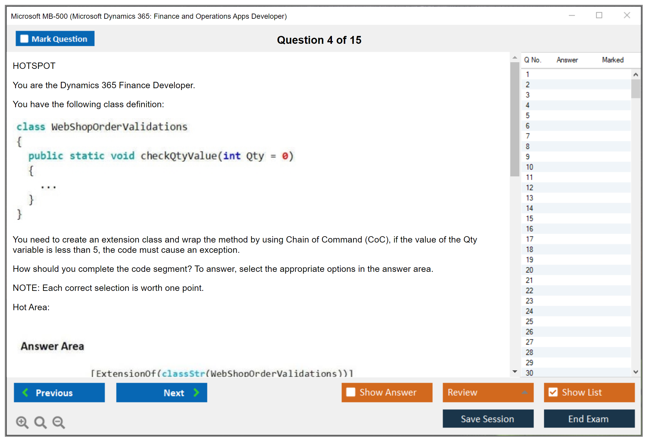Screen dimensions: 650x444
Task: Click the reset zoom magnifier icon
Action: (x=40, y=422)
